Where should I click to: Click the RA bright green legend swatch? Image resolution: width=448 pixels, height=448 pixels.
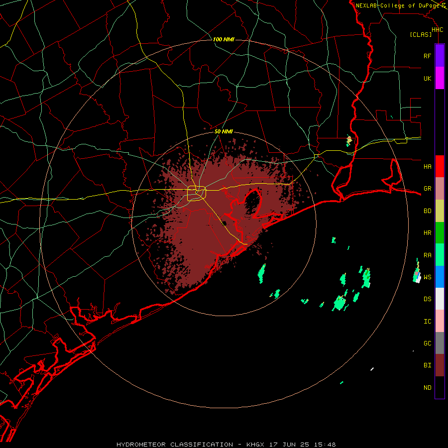coord(440,254)
